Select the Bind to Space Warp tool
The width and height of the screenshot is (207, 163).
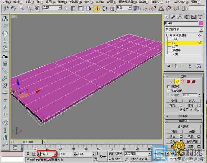point(37,9)
